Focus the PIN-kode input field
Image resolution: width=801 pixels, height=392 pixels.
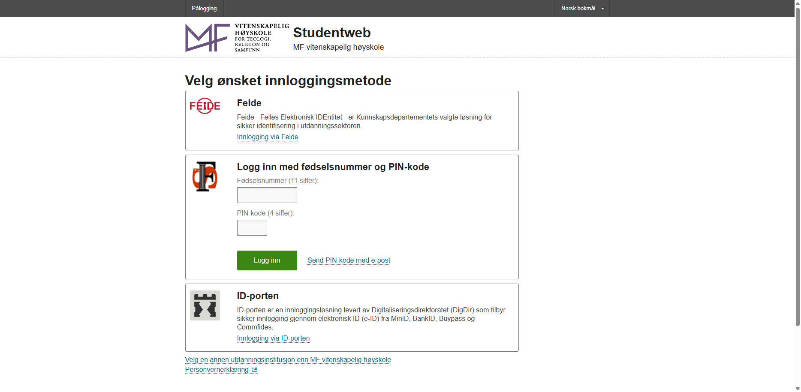pyautogui.click(x=252, y=228)
